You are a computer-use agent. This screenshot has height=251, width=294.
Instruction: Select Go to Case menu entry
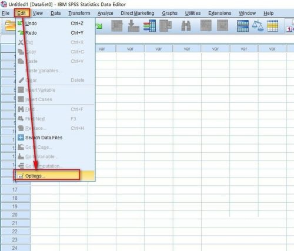[x=56, y=147]
